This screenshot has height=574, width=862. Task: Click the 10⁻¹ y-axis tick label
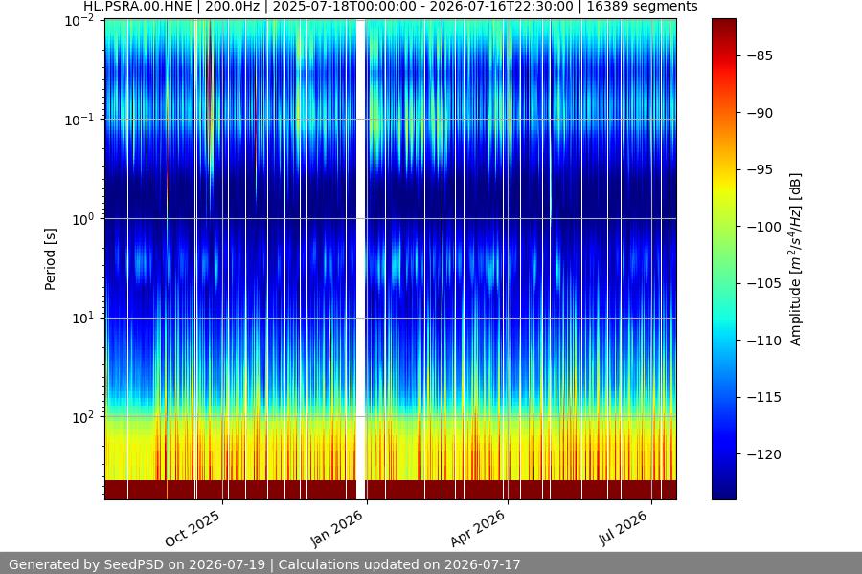point(79,120)
